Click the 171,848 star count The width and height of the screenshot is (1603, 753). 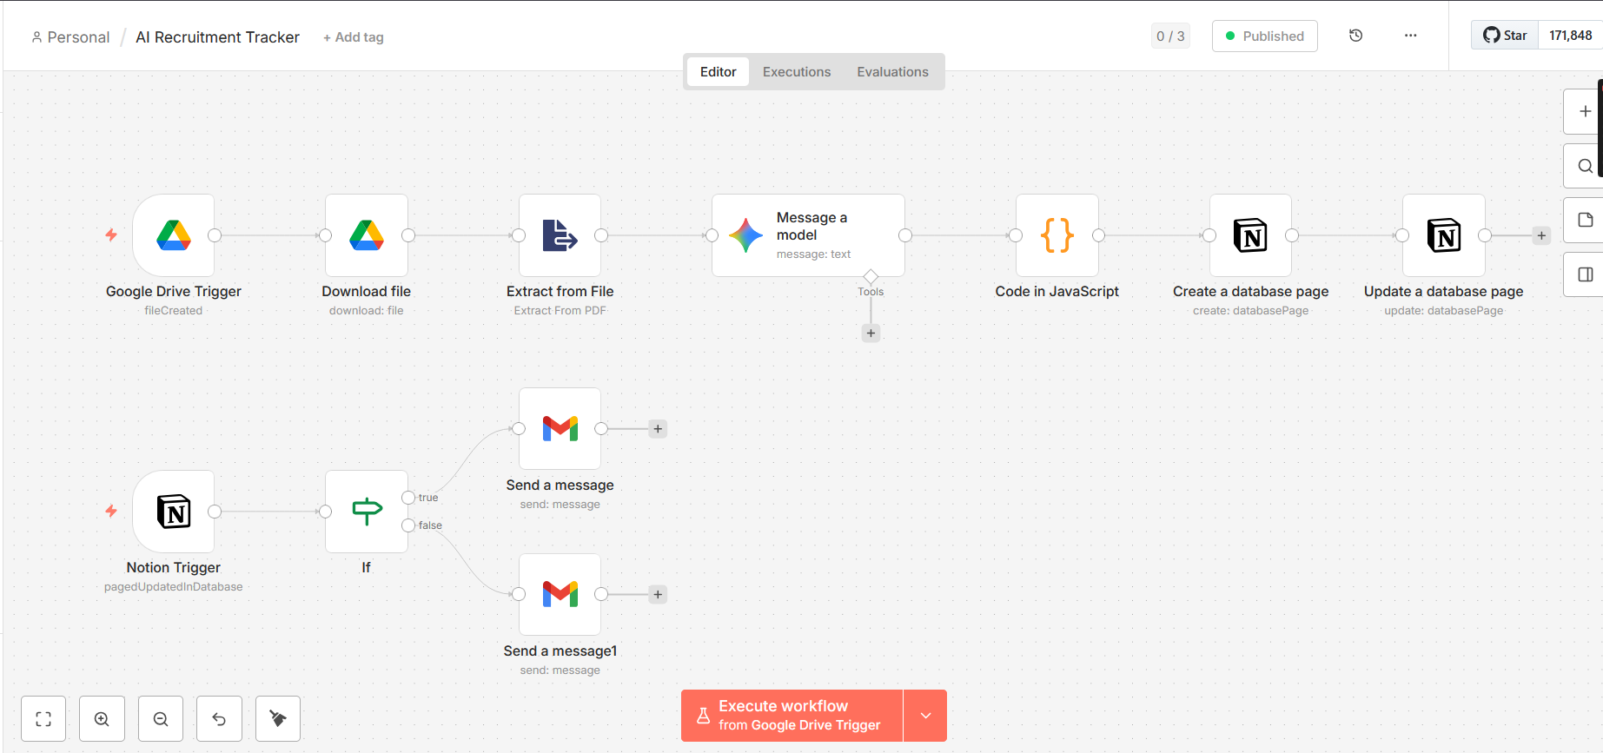click(1571, 35)
